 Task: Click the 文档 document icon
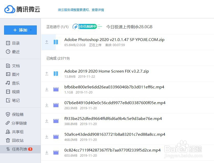point(8,66)
